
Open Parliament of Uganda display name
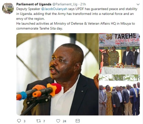34,4
